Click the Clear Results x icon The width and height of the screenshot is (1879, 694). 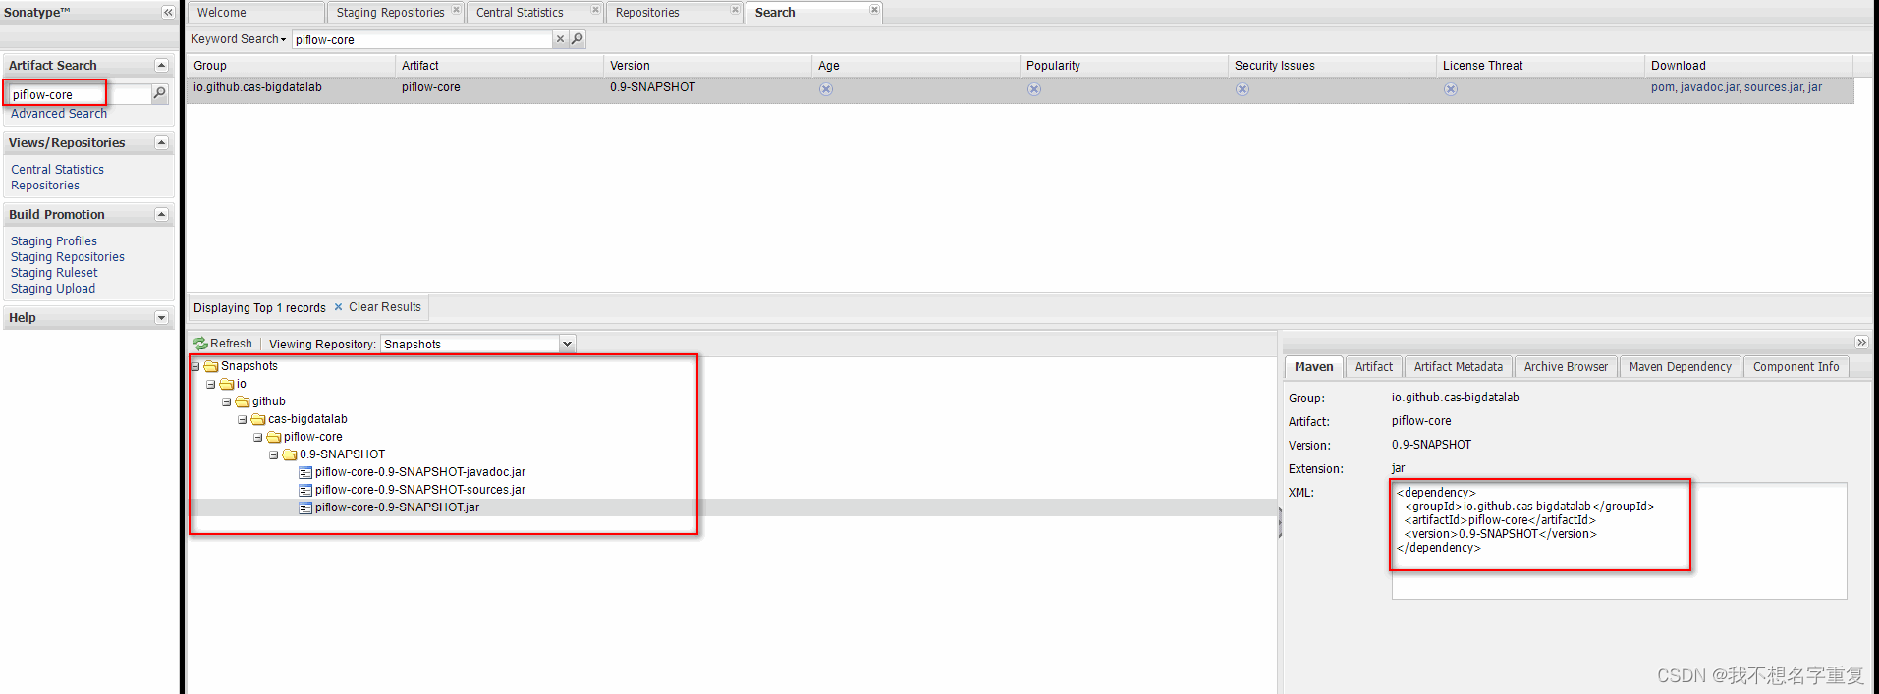click(x=338, y=307)
